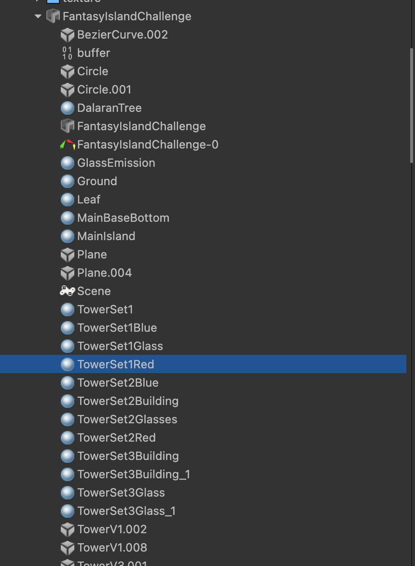Click the BezierCurve.002 mesh icon
415x566 pixels.
point(67,35)
